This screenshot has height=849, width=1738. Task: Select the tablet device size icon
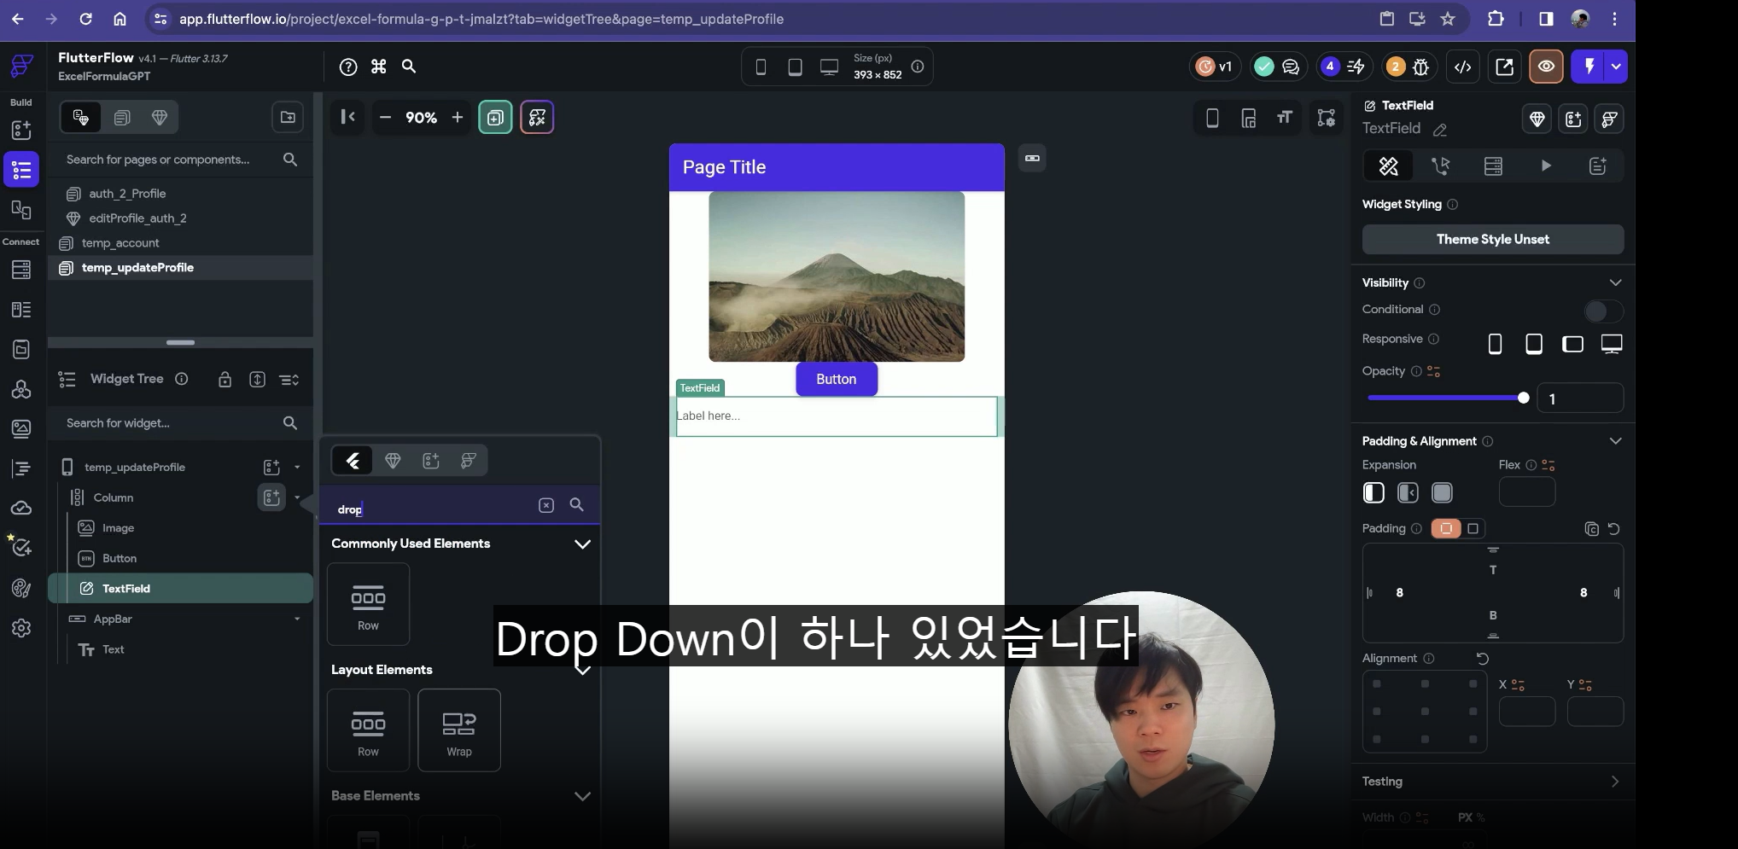[x=795, y=67]
